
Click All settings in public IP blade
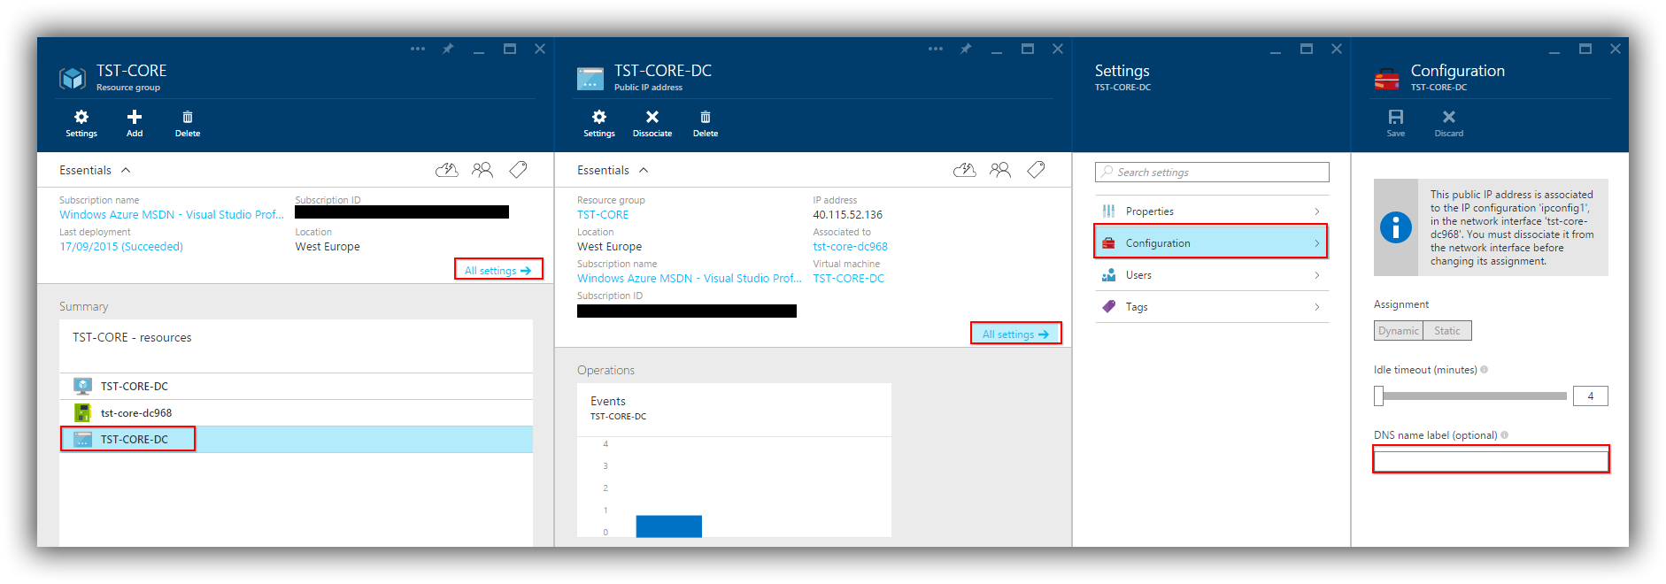1015,334
